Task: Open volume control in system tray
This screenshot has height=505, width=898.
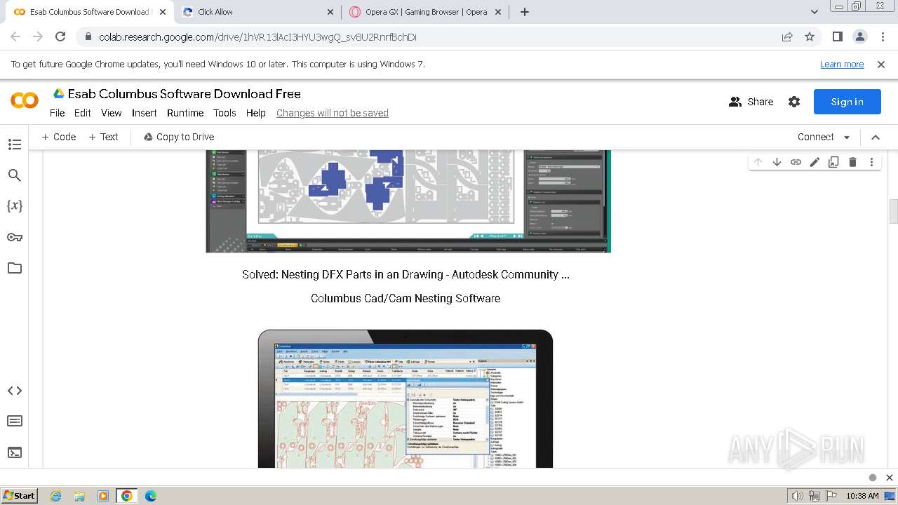Action: 797,496
